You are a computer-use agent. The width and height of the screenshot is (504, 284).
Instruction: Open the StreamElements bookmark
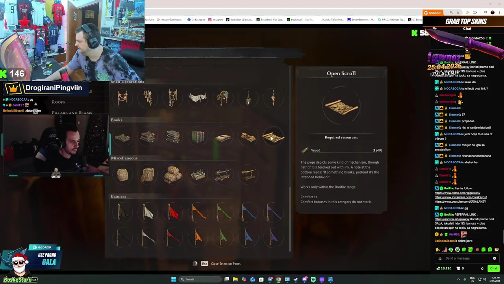361,20
